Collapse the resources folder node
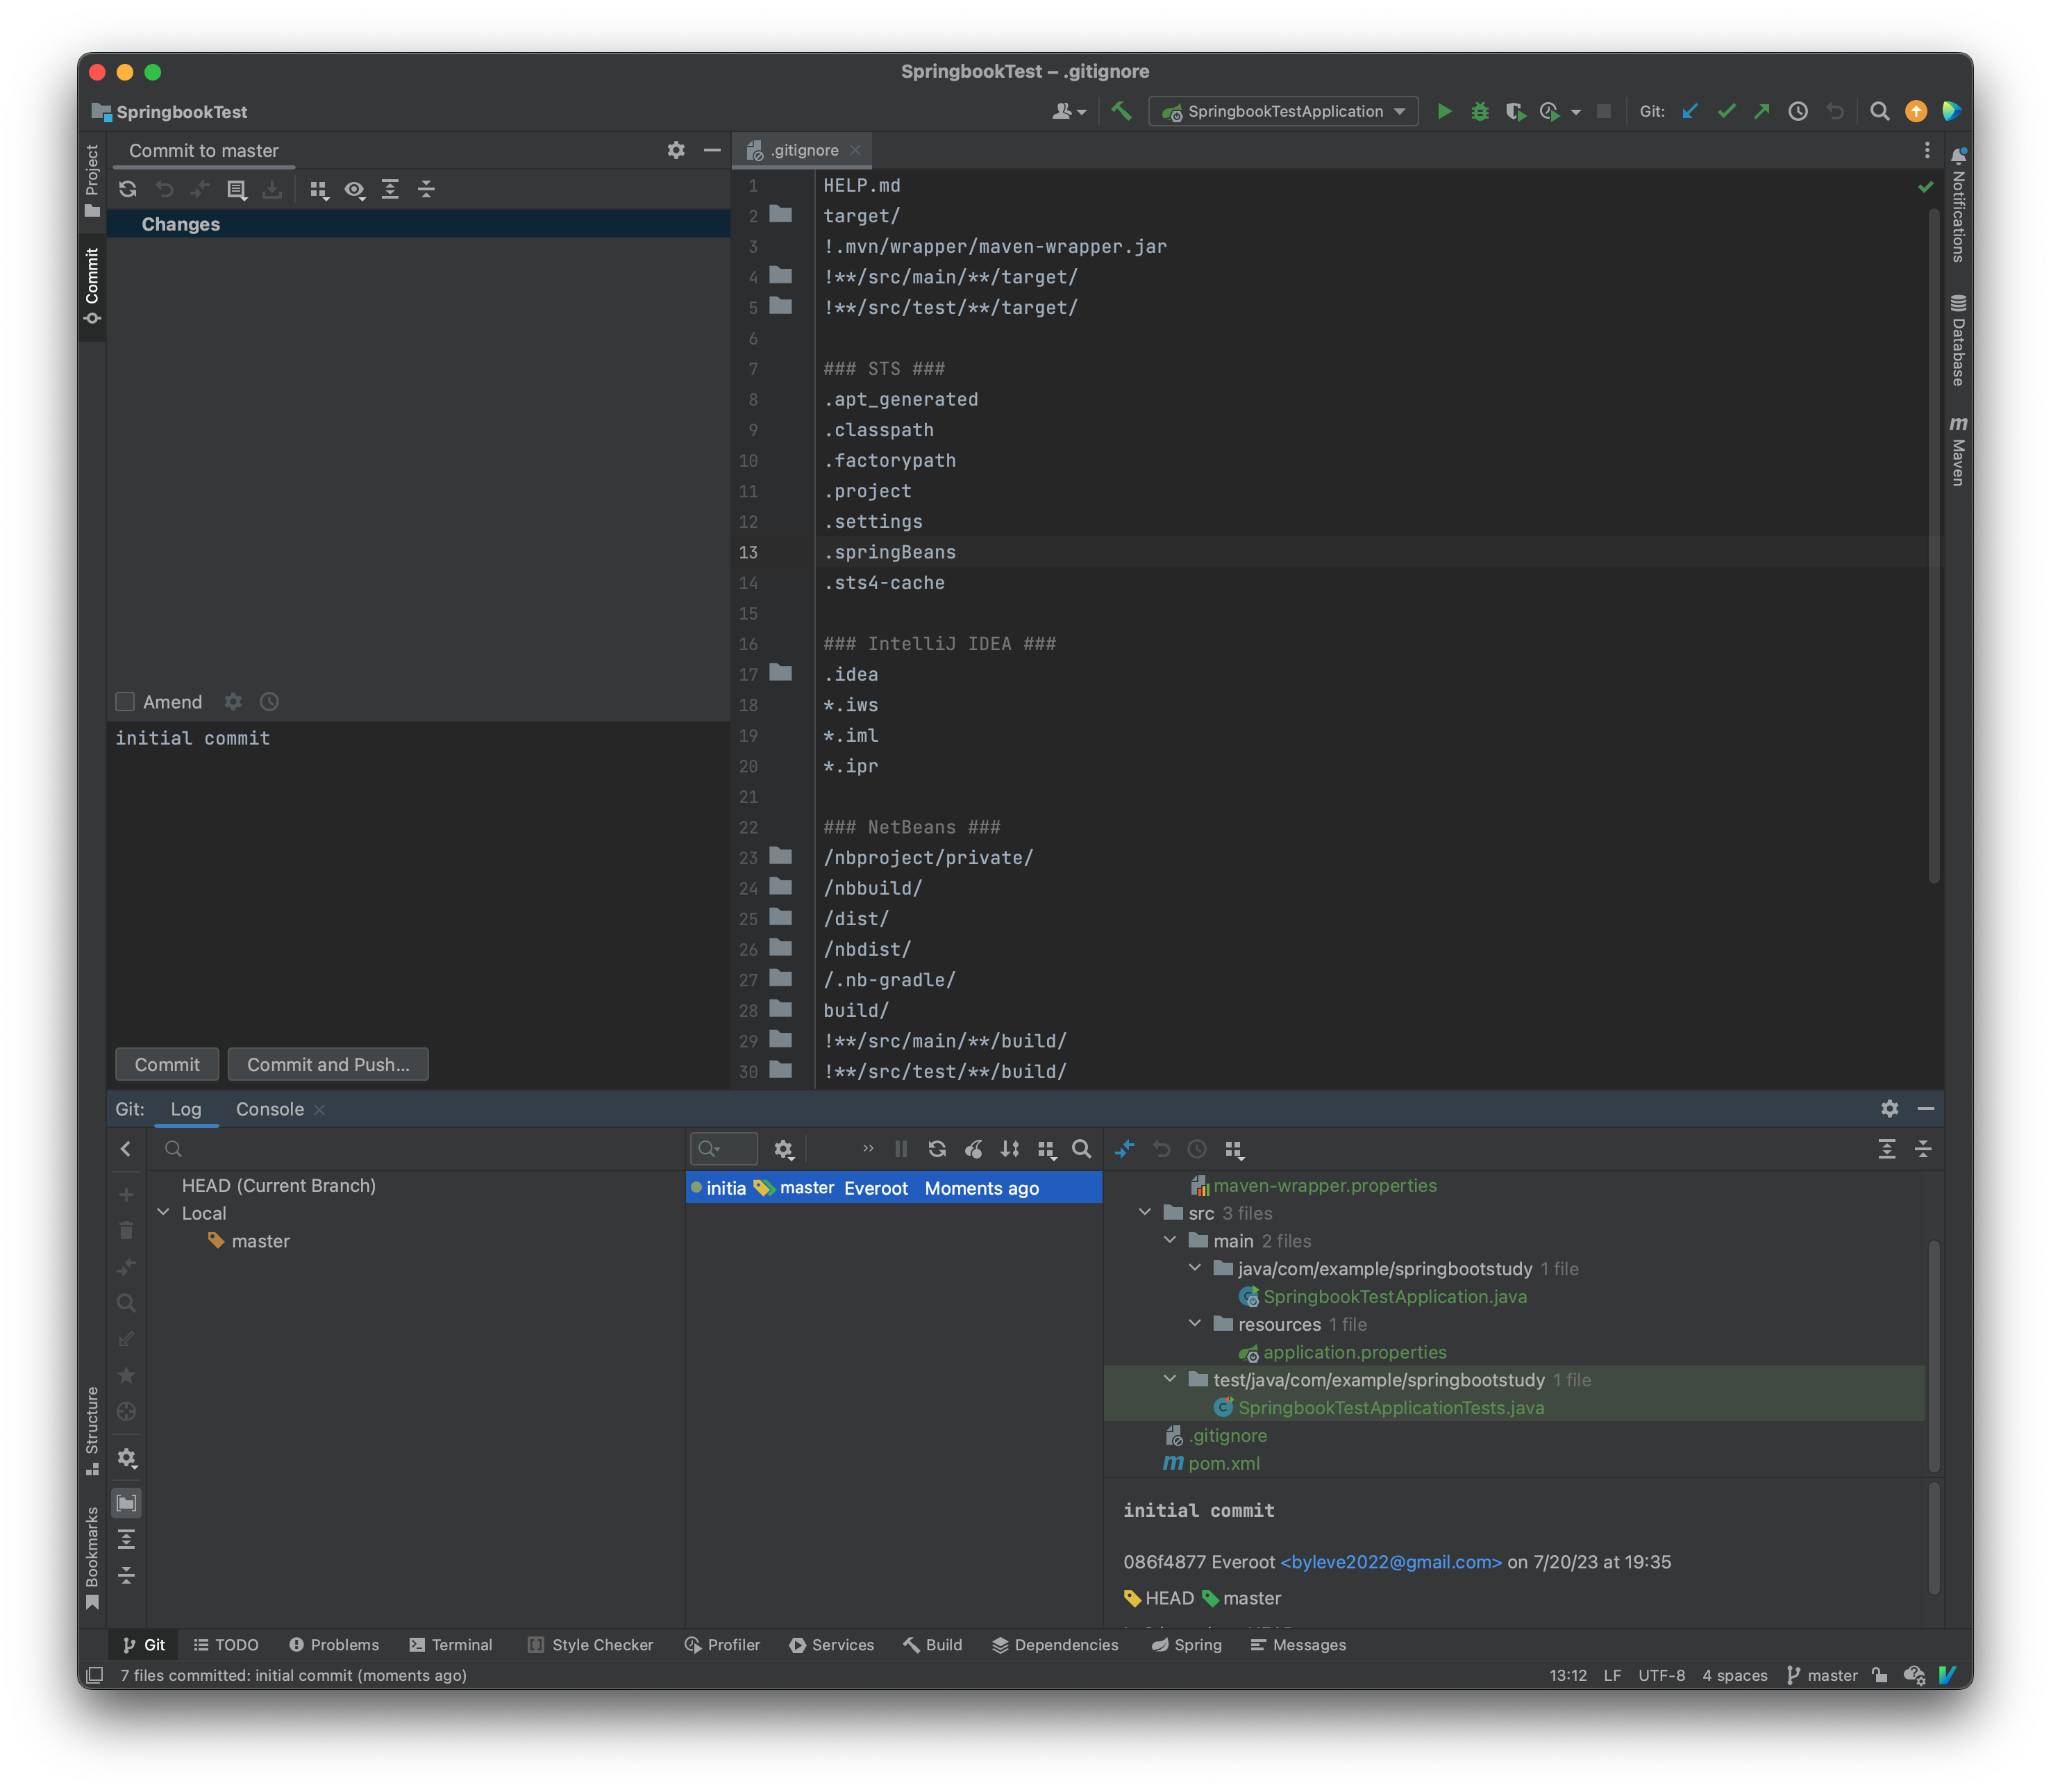The width and height of the screenshot is (2051, 1792). pos(1196,1323)
